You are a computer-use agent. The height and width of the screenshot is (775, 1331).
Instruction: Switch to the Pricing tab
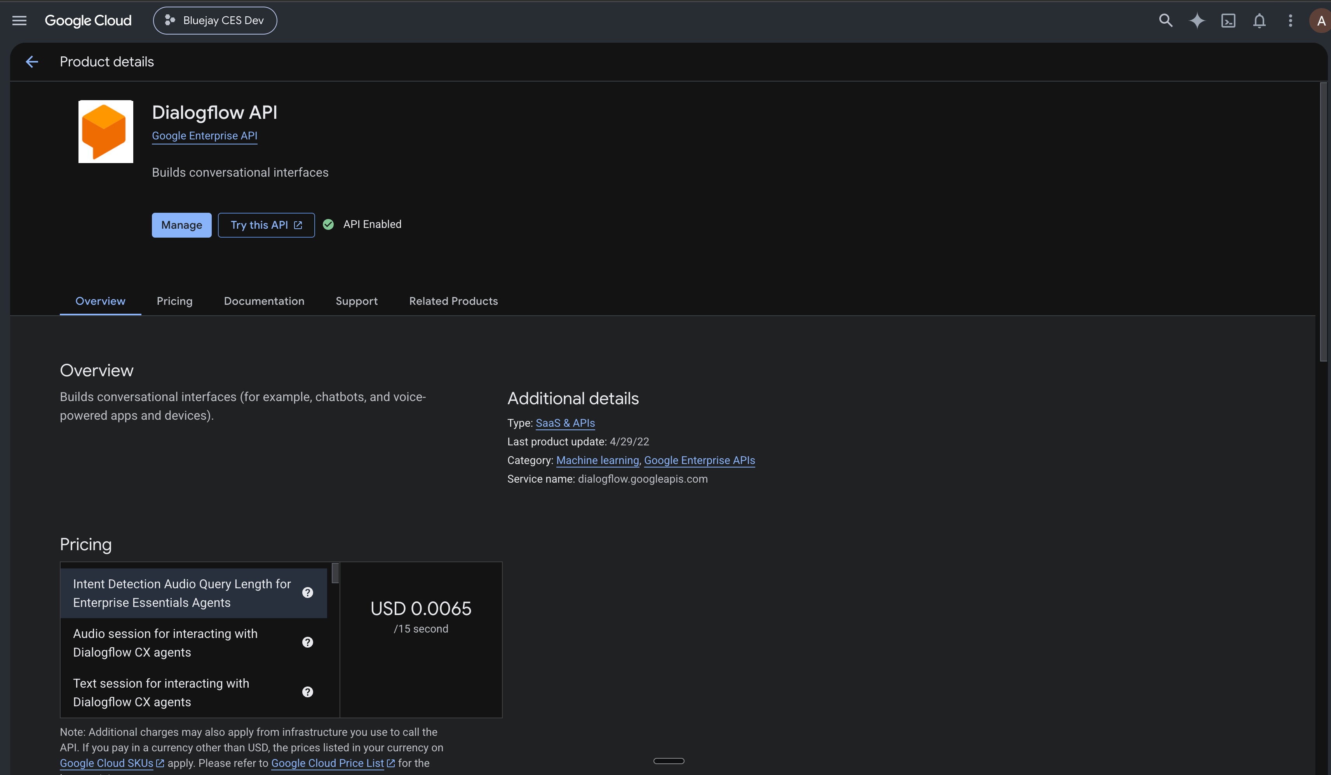point(174,301)
